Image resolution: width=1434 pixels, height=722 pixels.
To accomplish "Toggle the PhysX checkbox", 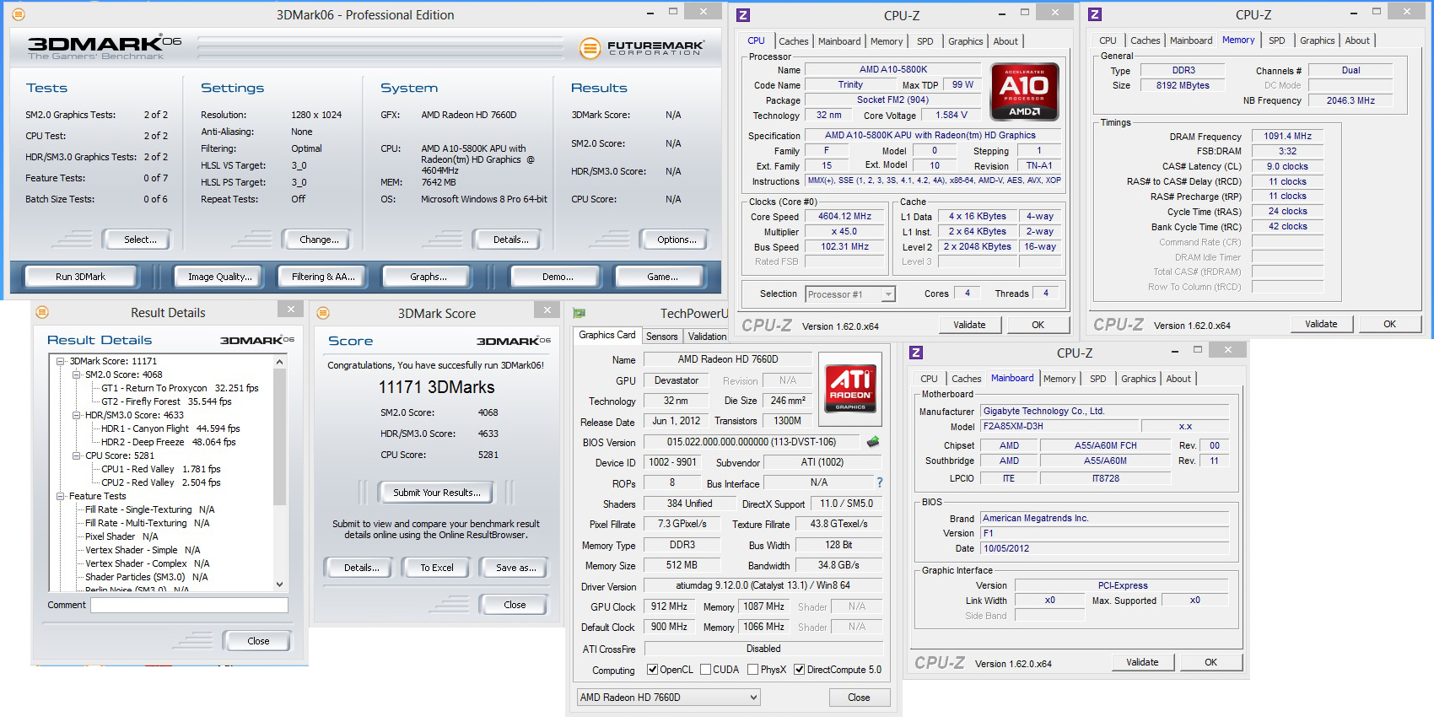I will (x=752, y=670).
